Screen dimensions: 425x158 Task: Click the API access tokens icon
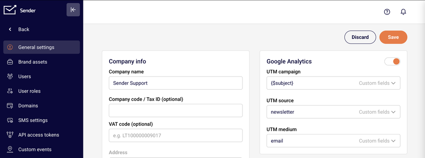point(10,135)
